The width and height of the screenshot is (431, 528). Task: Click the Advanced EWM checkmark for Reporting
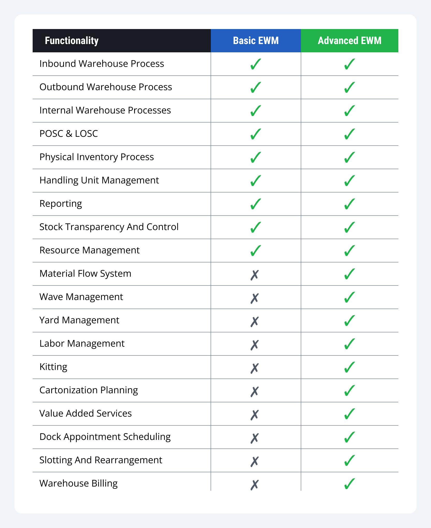pyautogui.click(x=349, y=204)
